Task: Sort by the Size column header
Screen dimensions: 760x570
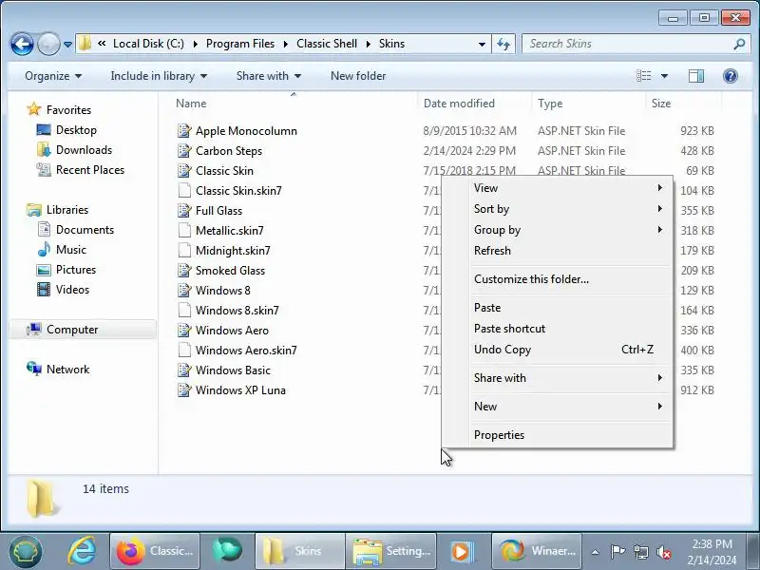Action: 661,104
